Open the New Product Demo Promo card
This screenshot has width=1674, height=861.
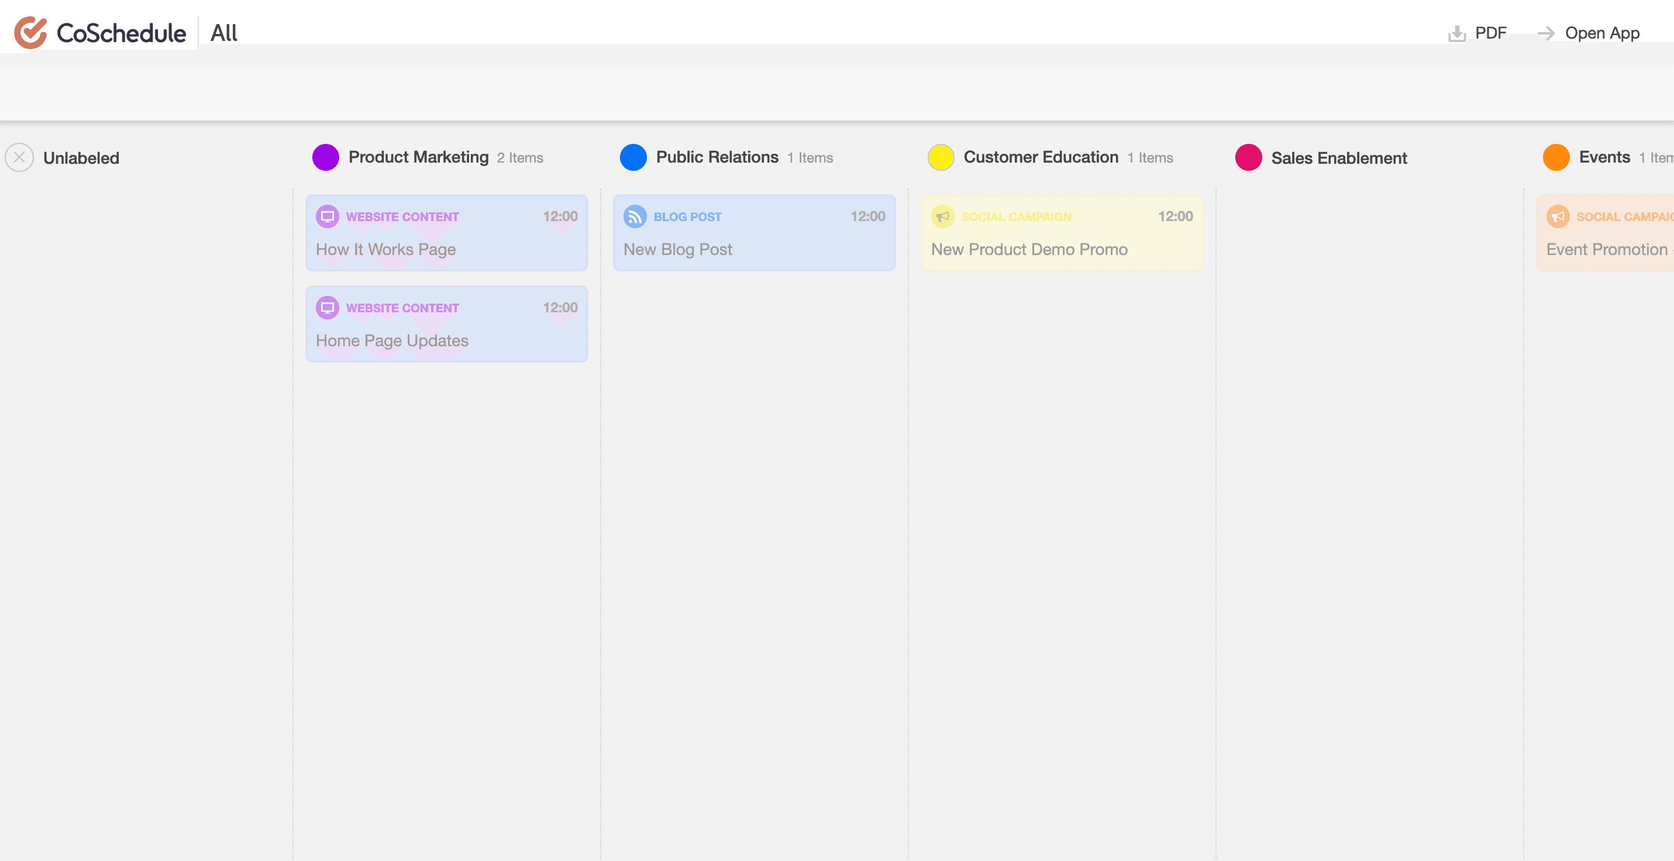tap(1062, 233)
